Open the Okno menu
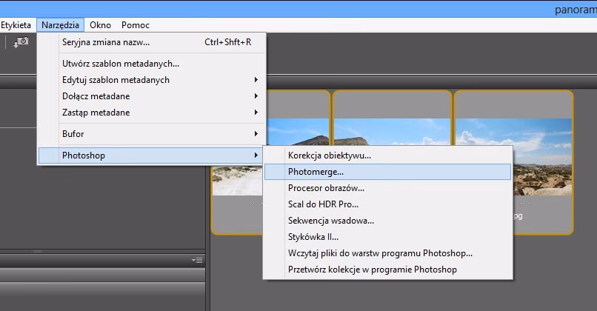Image resolution: width=597 pixels, height=311 pixels. [x=100, y=25]
